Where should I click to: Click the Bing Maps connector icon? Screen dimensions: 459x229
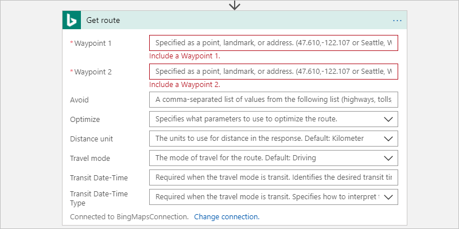[x=72, y=21]
